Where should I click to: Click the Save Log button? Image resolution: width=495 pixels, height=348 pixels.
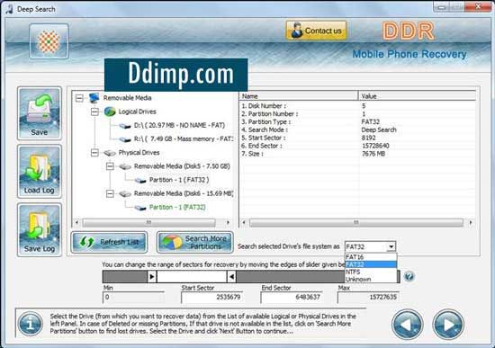tap(40, 229)
